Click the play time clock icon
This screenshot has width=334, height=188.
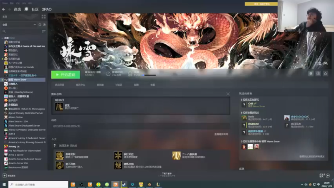108,74
